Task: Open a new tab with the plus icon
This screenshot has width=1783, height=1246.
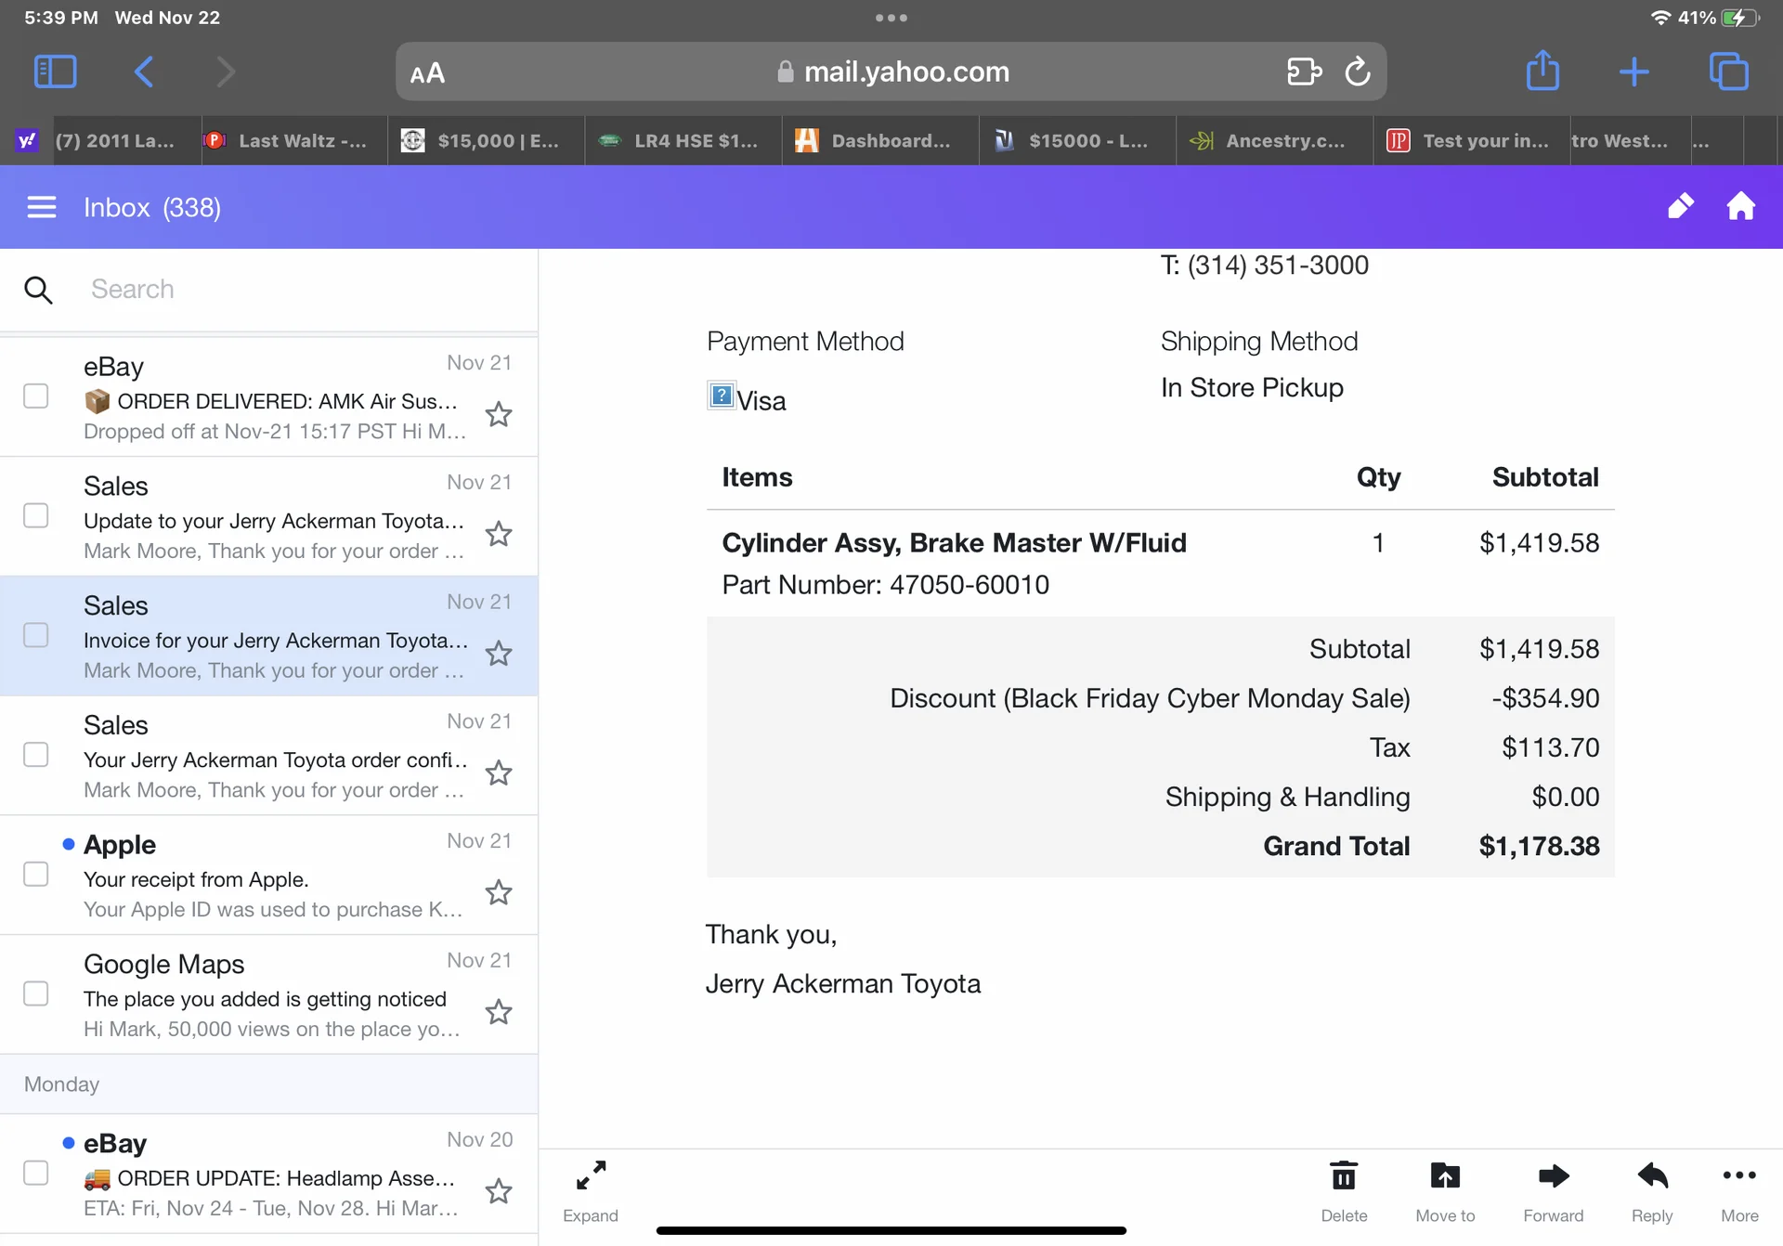Action: (1633, 71)
